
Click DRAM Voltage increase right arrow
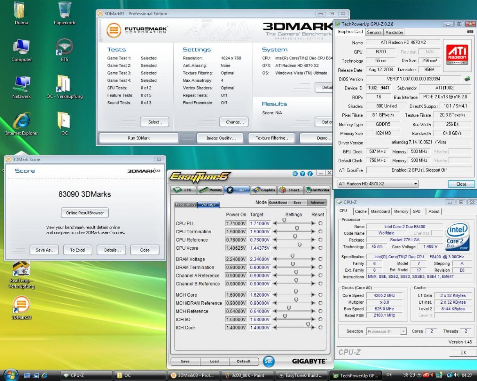313,259
